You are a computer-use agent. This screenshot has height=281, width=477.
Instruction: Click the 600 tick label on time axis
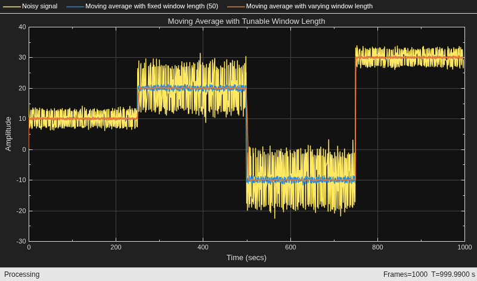tap(290, 247)
